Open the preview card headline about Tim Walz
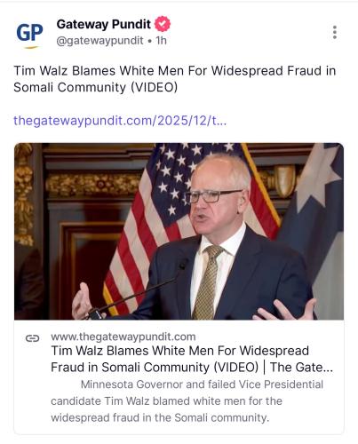The width and height of the screenshot is (358, 444). point(192,359)
